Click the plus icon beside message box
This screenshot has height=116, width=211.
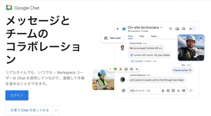pos(124,90)
